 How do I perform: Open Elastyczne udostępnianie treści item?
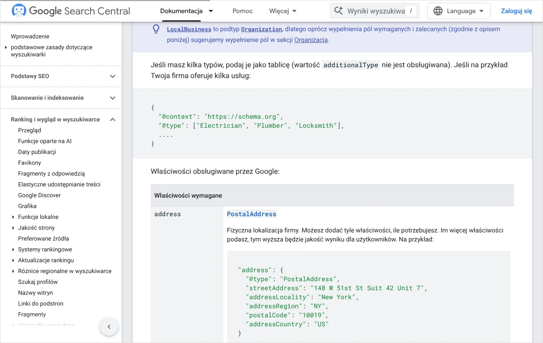pos(59,185)
